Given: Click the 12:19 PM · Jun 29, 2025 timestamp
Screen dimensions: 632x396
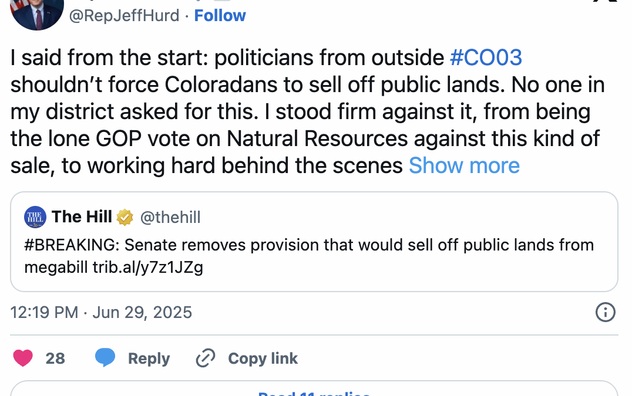Looking at the screenshot, I should pos(101,312).
